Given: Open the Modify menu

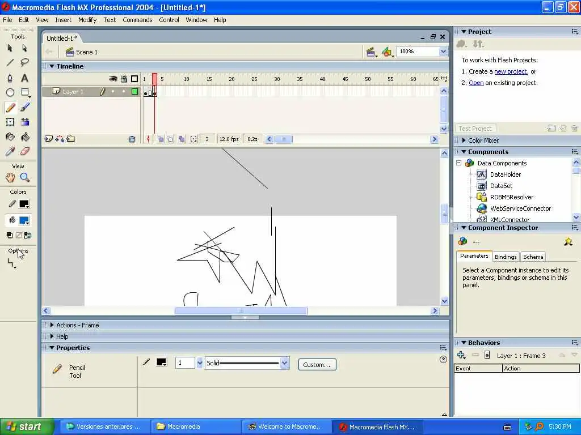Looking at the screenshot, I should [87, 20].
